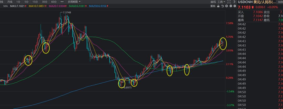
Task: Click the MA indicator label
Action: click(6, 6)
